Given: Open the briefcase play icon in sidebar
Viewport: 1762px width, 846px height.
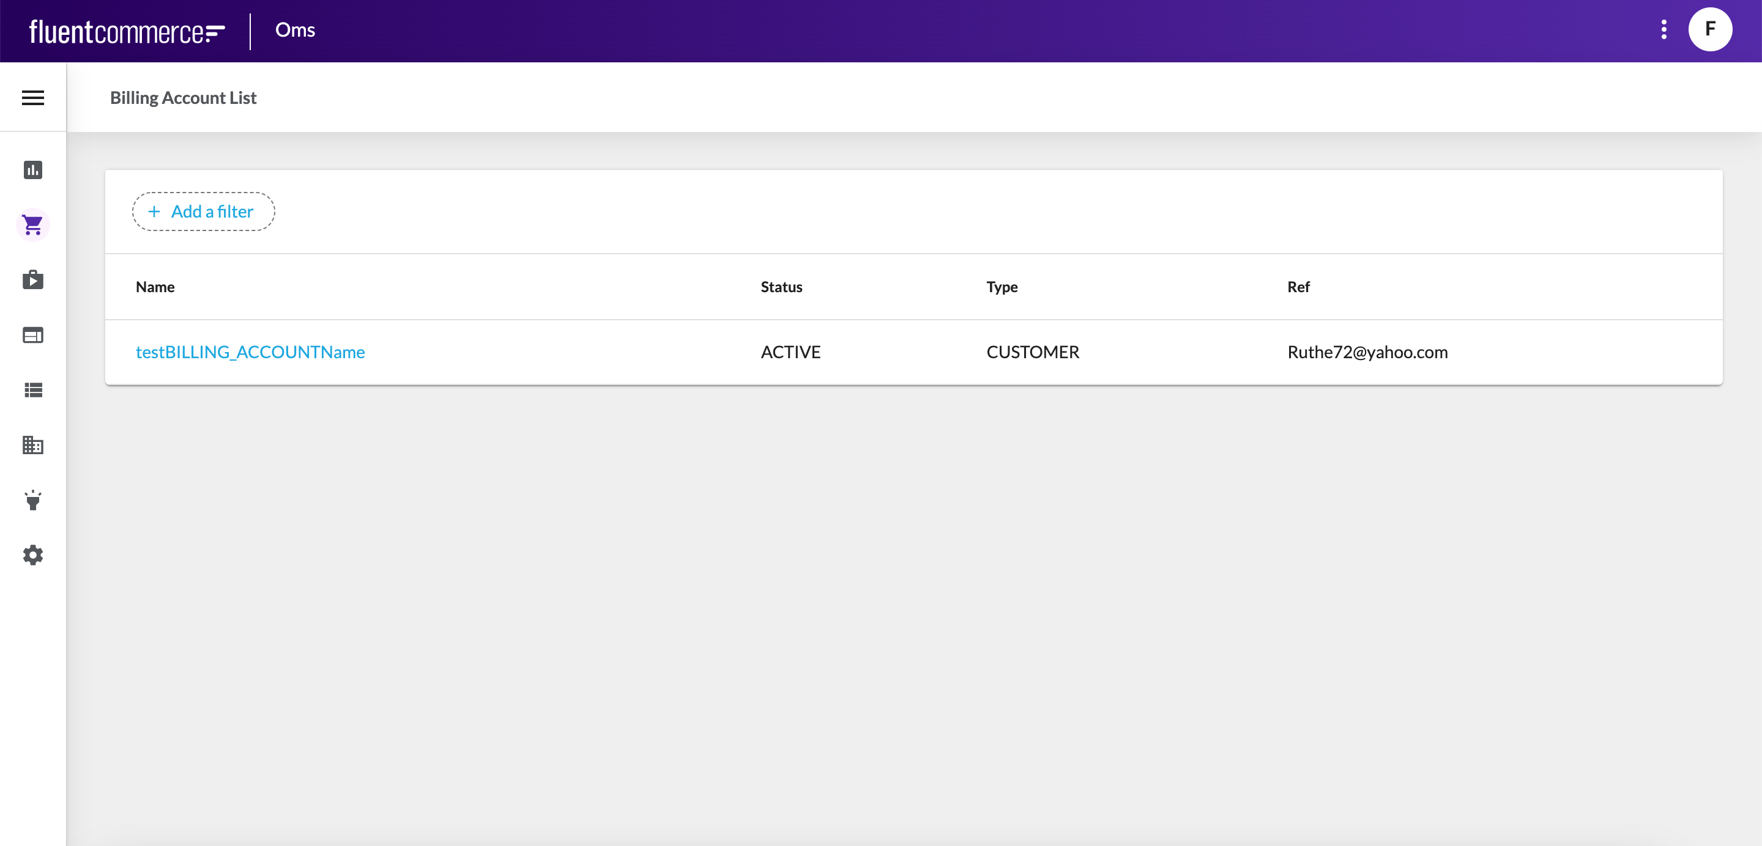Looking at the screenshot, I should click(x=33, y=280).
